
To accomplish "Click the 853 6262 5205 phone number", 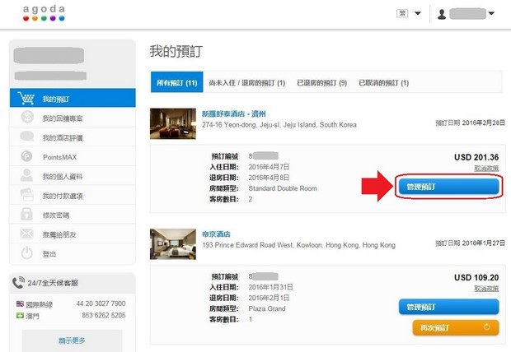I will pyautogui.click(x=104, y=315).
